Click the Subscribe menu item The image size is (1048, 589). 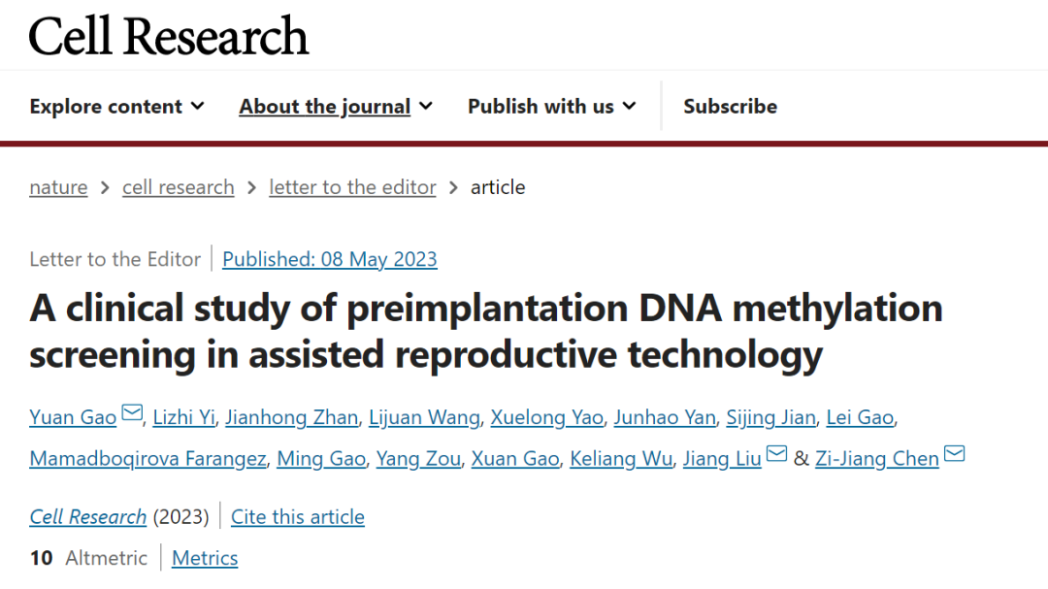(x=730, y=107)
